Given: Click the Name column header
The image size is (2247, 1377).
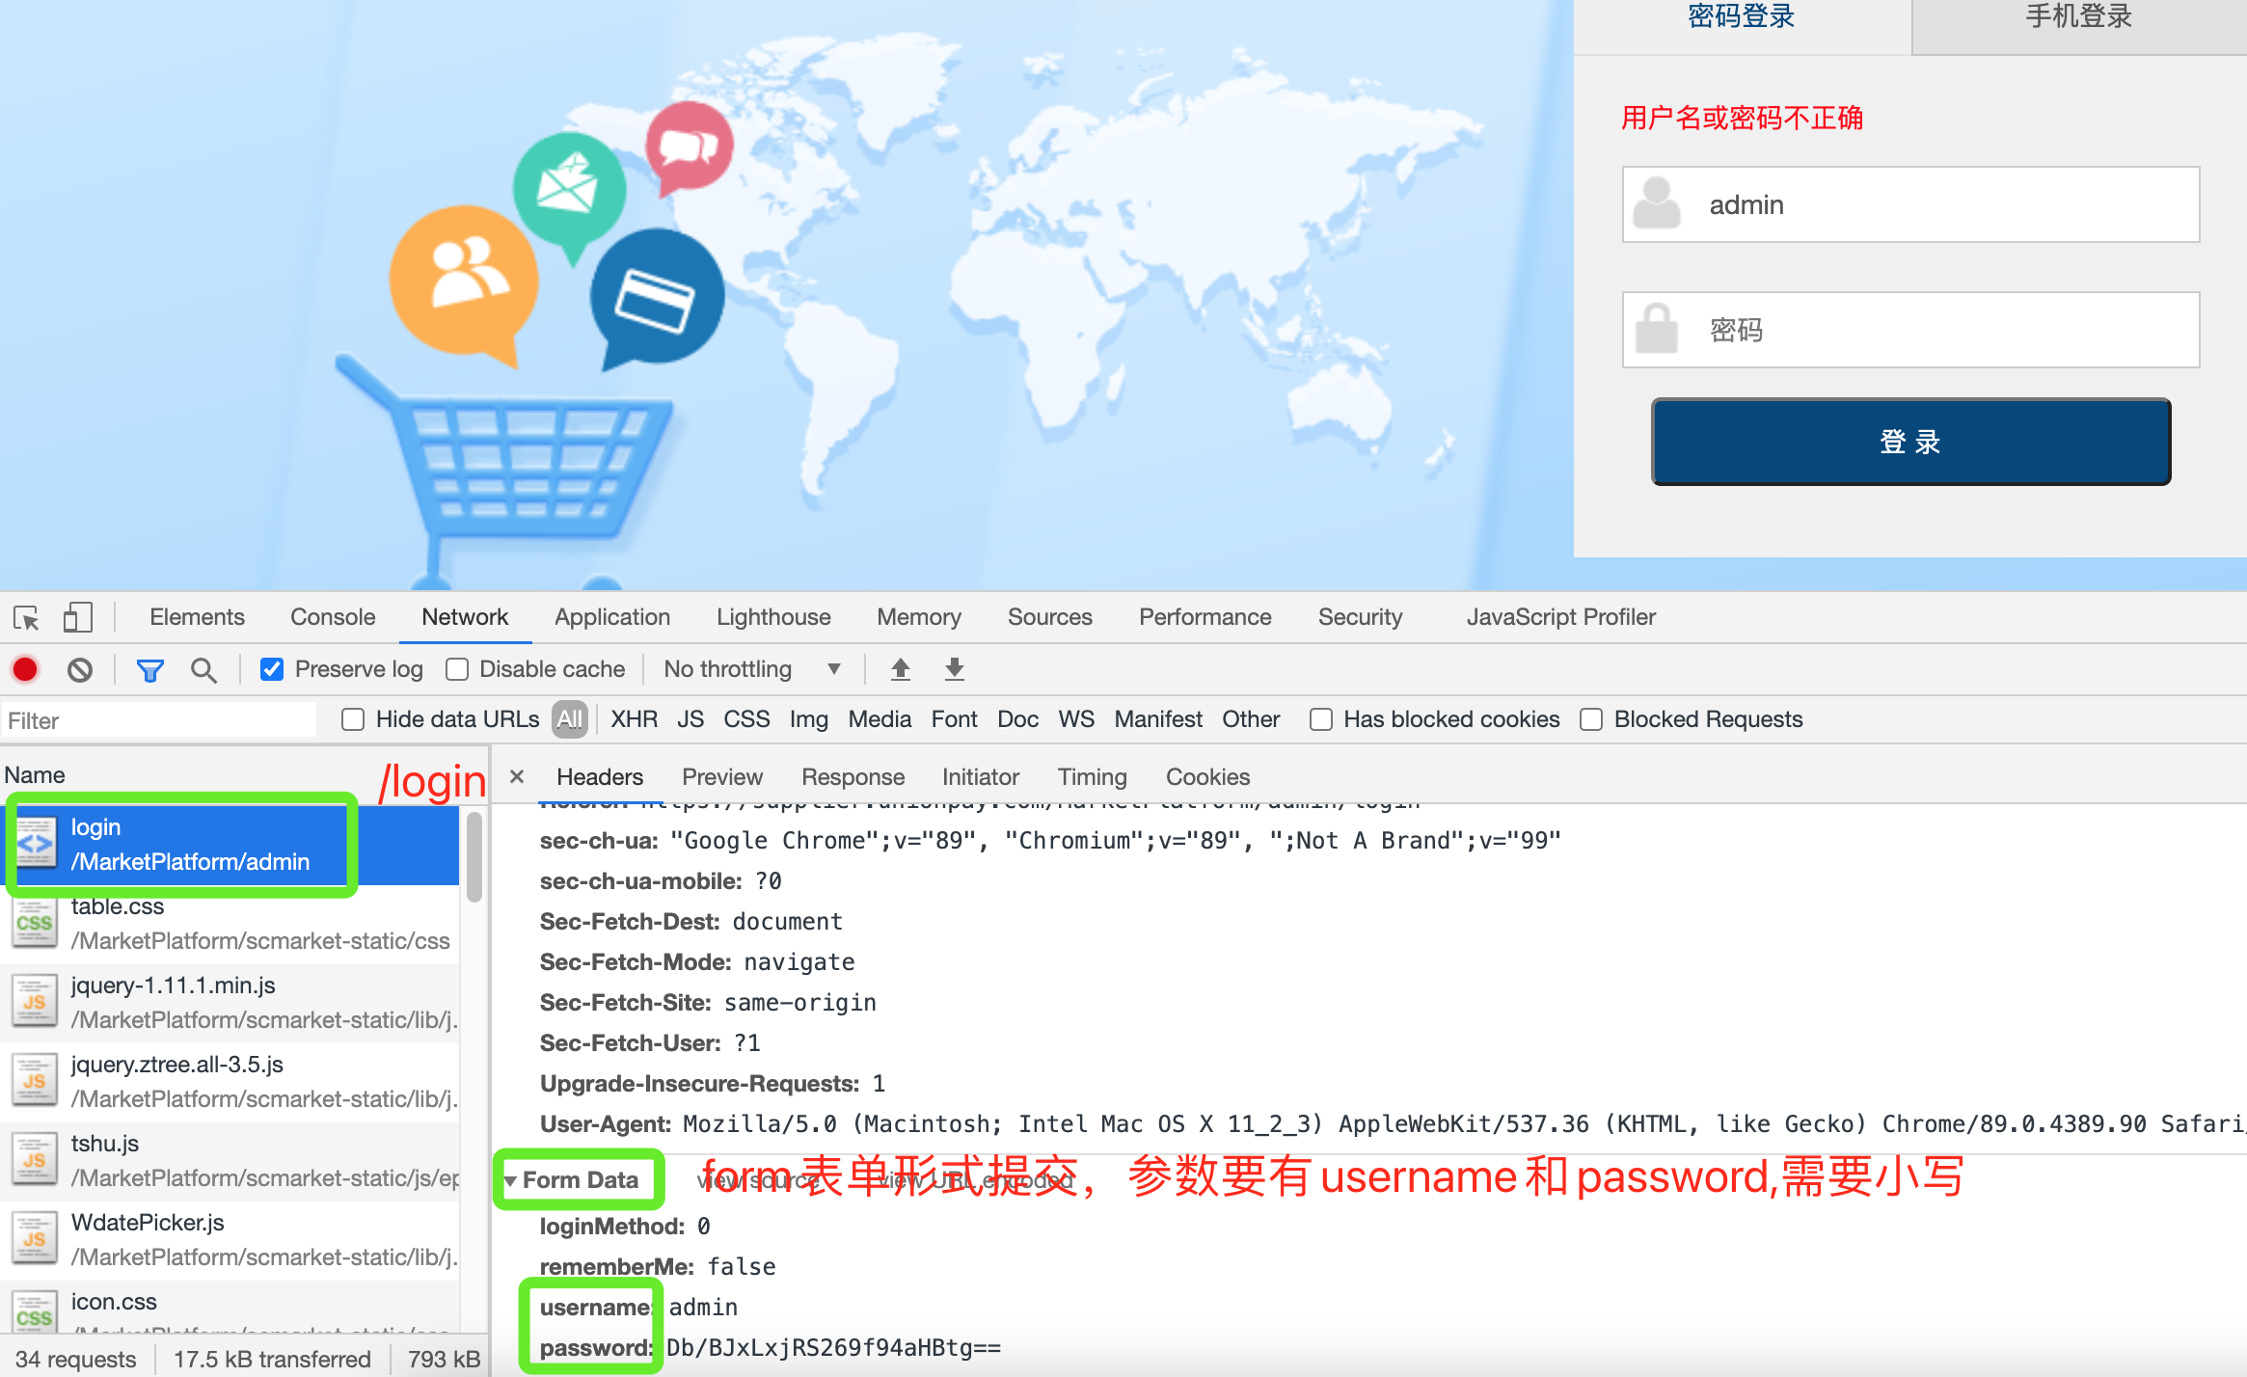Looking at the screenshot, I should 35,775.
